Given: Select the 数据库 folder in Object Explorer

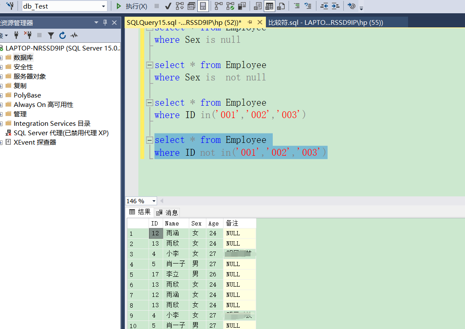Looking at the screenshot, I should pos(23,57).
